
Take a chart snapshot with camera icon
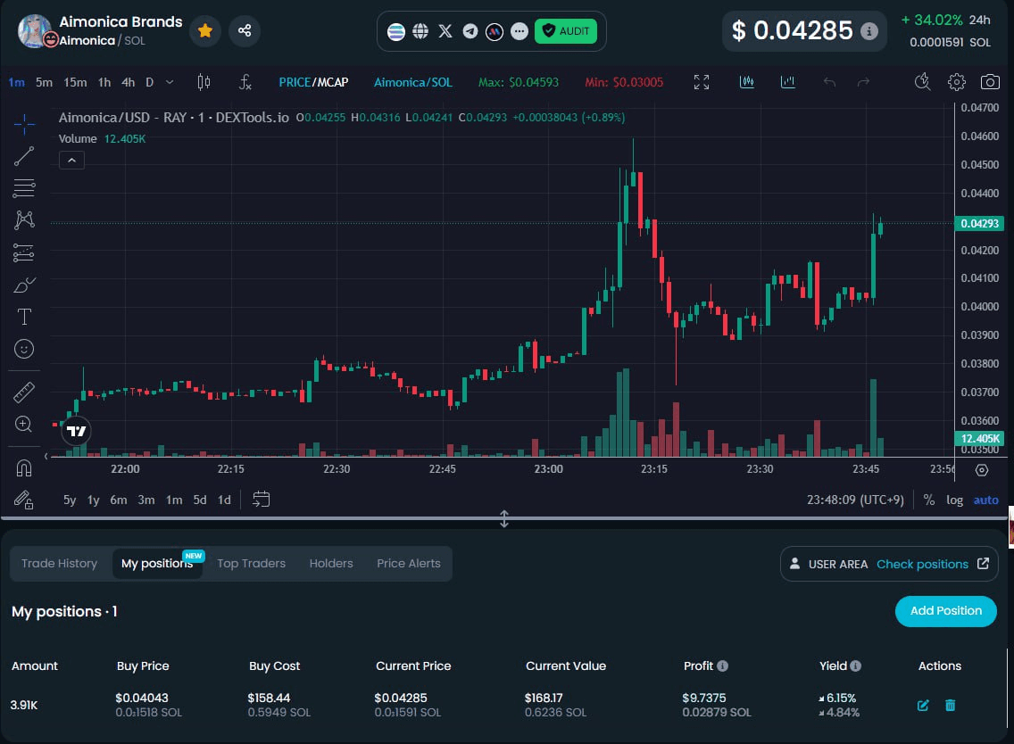(990, 82)
